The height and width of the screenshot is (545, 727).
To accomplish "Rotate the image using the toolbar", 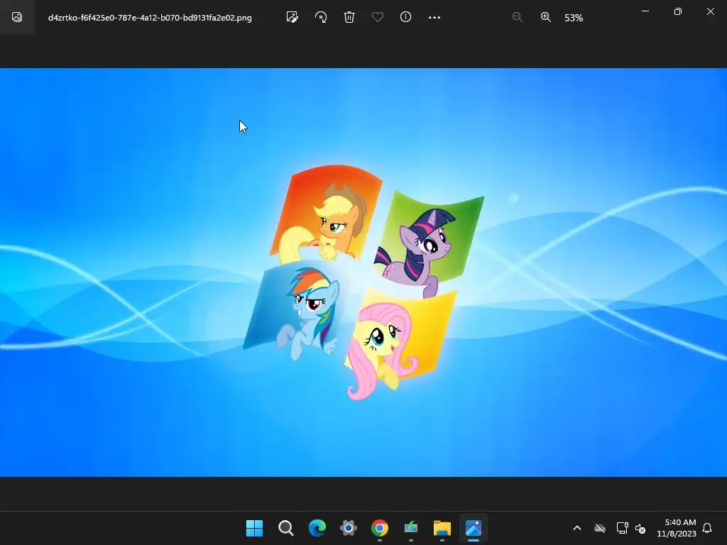I will (x=321, y=18).
